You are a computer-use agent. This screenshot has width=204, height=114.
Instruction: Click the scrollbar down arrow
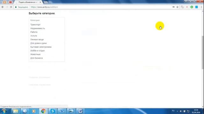(x=203, y=107)
